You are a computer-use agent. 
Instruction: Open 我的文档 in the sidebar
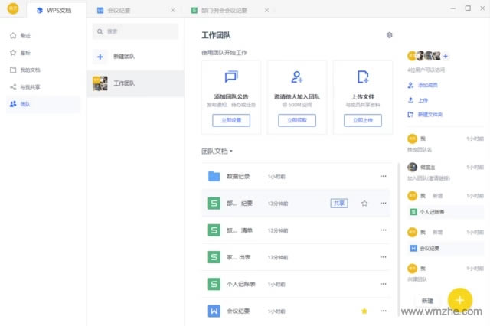coord(43,70)
